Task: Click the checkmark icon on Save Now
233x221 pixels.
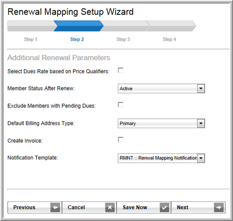Action: (x=164, y=207)
